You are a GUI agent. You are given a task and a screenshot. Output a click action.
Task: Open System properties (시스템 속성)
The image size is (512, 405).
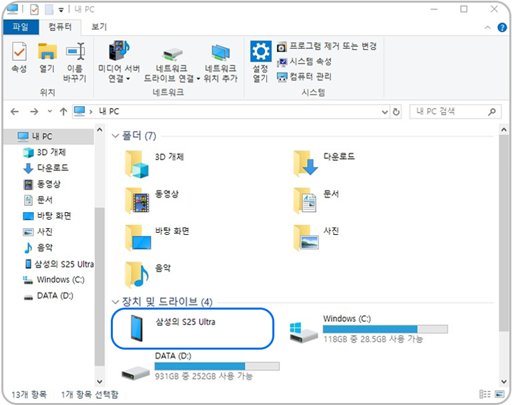tap(304, 61)
